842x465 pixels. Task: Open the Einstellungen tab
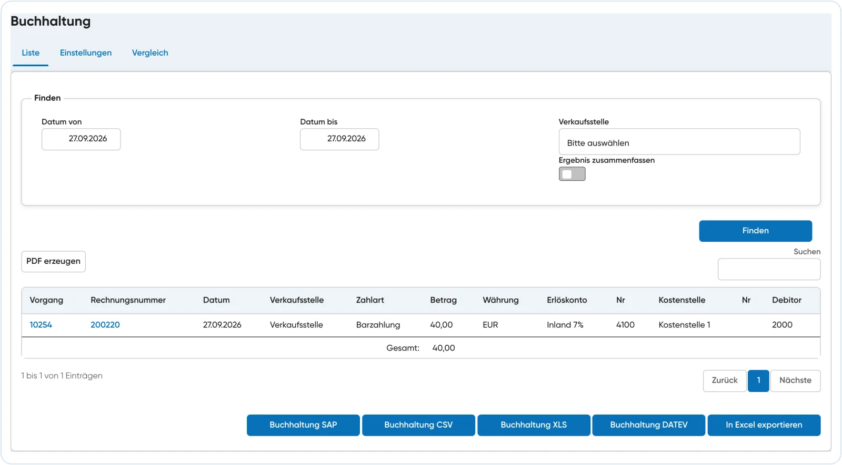click(x=86, y=53)
